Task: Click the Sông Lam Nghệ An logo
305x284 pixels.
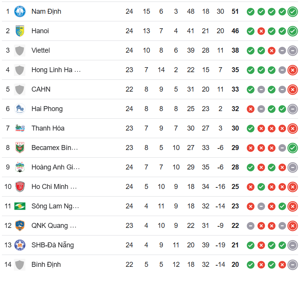Action: [20, 206]
